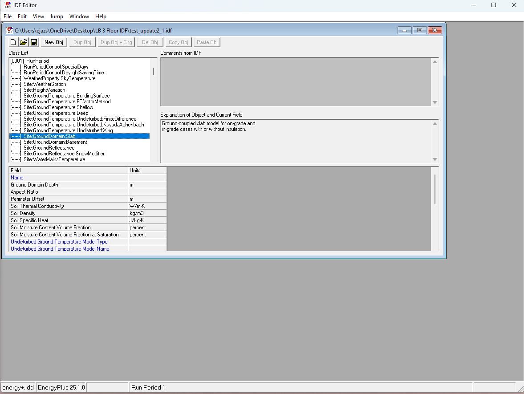Image resolution: width=524 pixels, height=394 pixels.
Task: Select Site:GroundDomain:Basement in the Class List
Action: click(55, 142)
